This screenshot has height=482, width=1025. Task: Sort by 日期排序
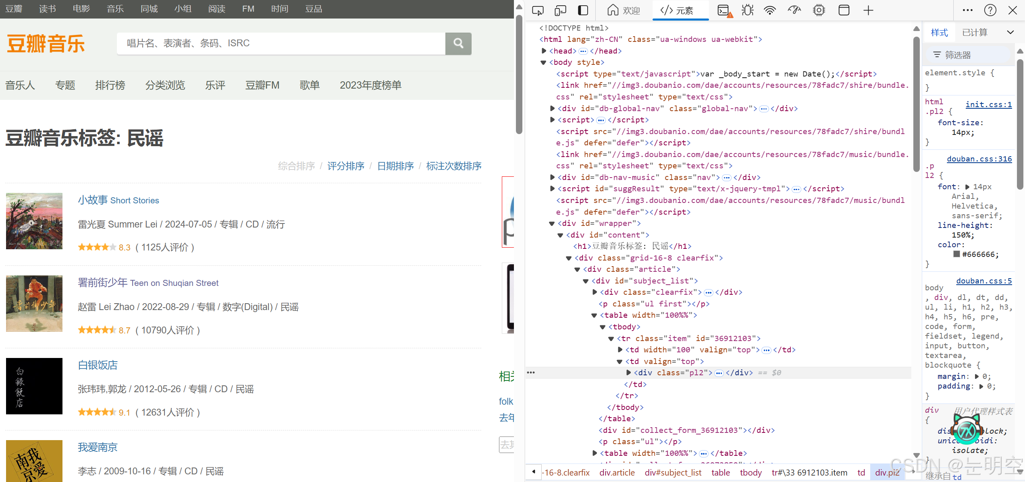395,166
